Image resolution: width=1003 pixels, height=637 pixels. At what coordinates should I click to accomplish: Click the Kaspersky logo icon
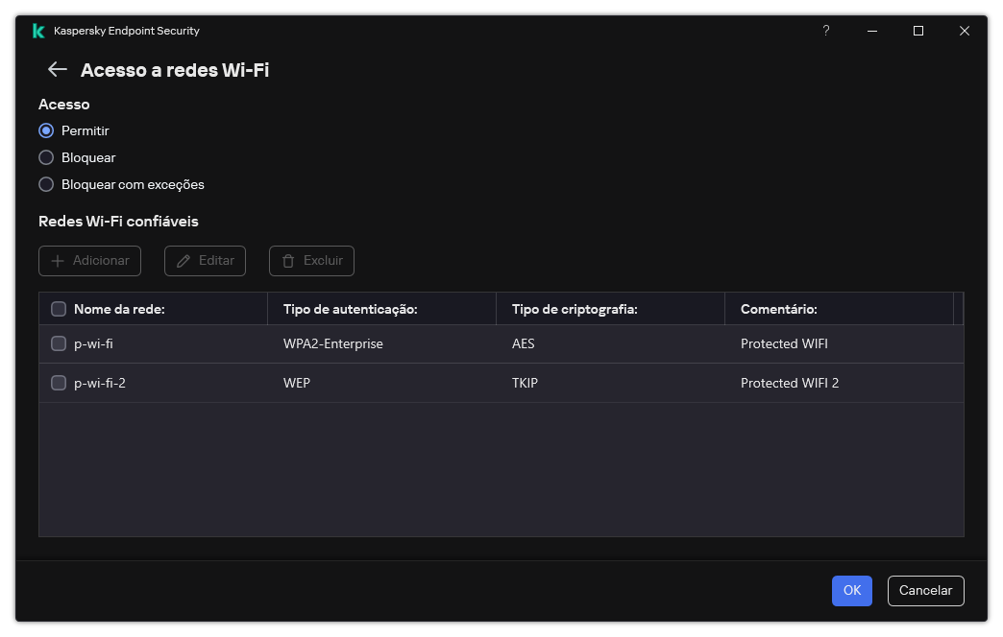tap(37, 30)
